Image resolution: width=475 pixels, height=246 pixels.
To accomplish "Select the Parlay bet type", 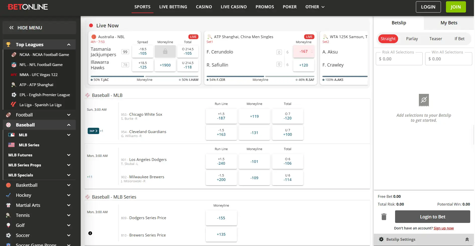I will [x=412, y=39].
